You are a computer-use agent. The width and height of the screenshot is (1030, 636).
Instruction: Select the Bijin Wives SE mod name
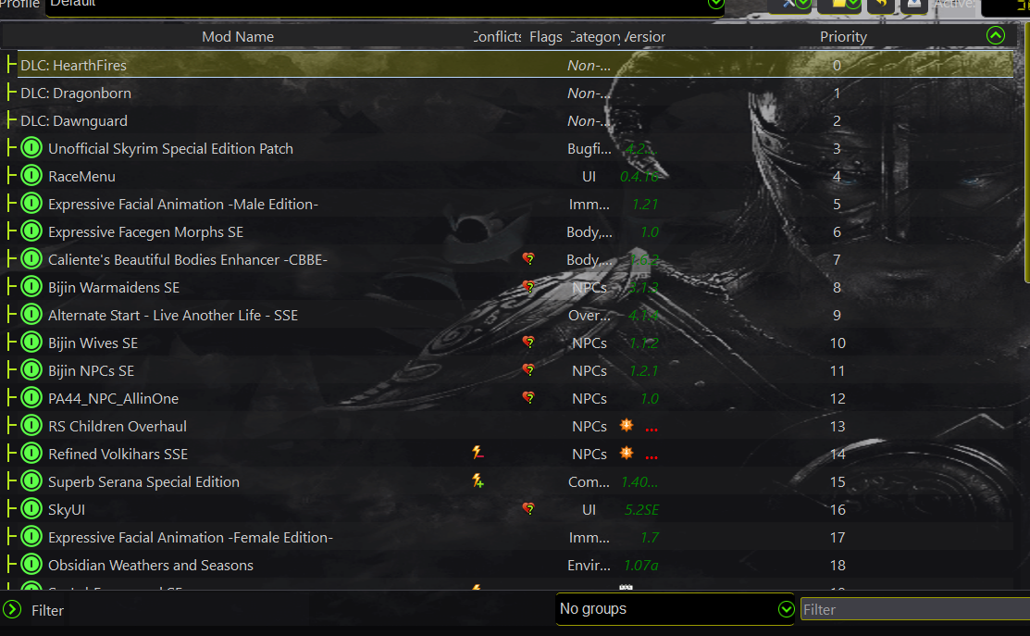point(93,343)
